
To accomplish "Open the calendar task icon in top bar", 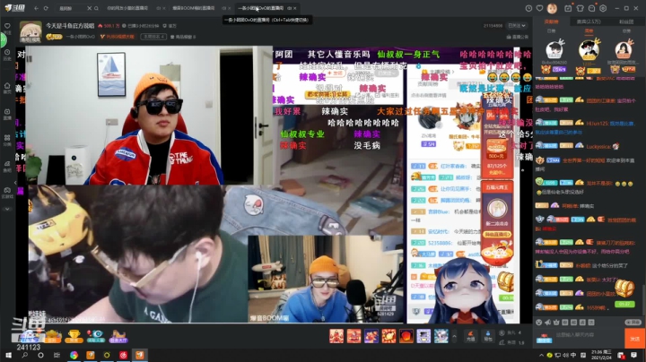I will [568, 8].
